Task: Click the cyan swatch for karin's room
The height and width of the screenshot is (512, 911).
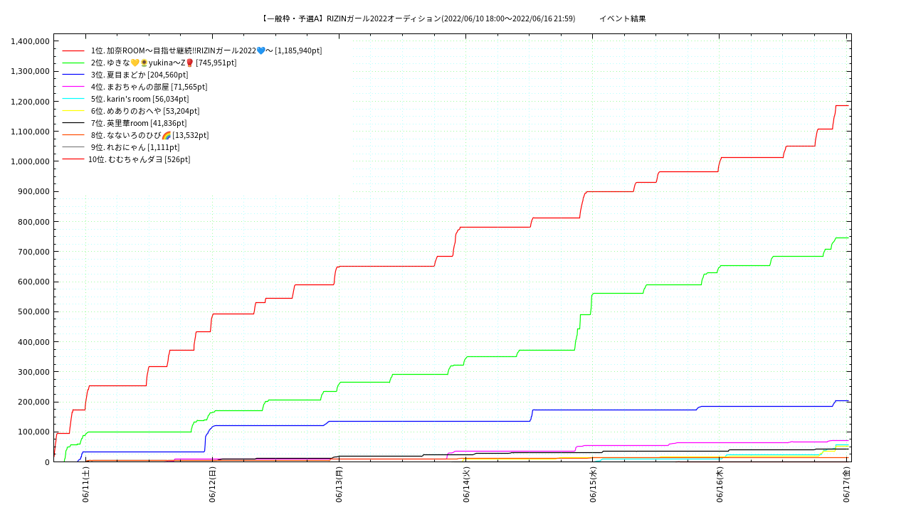Action: click(x=73, y=99)
